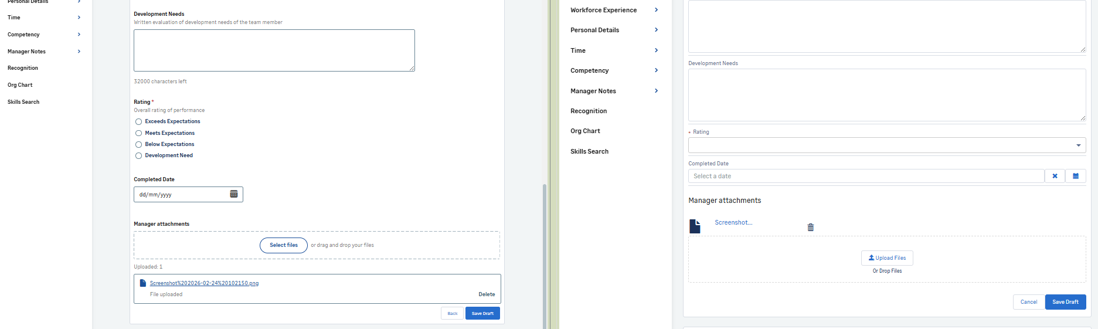Select Development Need rating

click(x=139, y=156)
